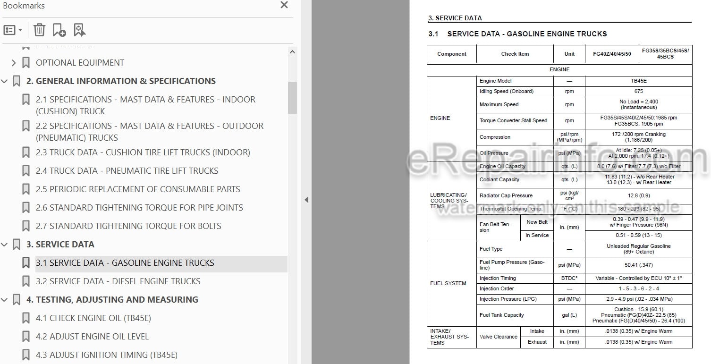711x364 pixels.
Task: Click bookmark icon beside 2.3 TRUCK DATA
Action: coord(26,152)
